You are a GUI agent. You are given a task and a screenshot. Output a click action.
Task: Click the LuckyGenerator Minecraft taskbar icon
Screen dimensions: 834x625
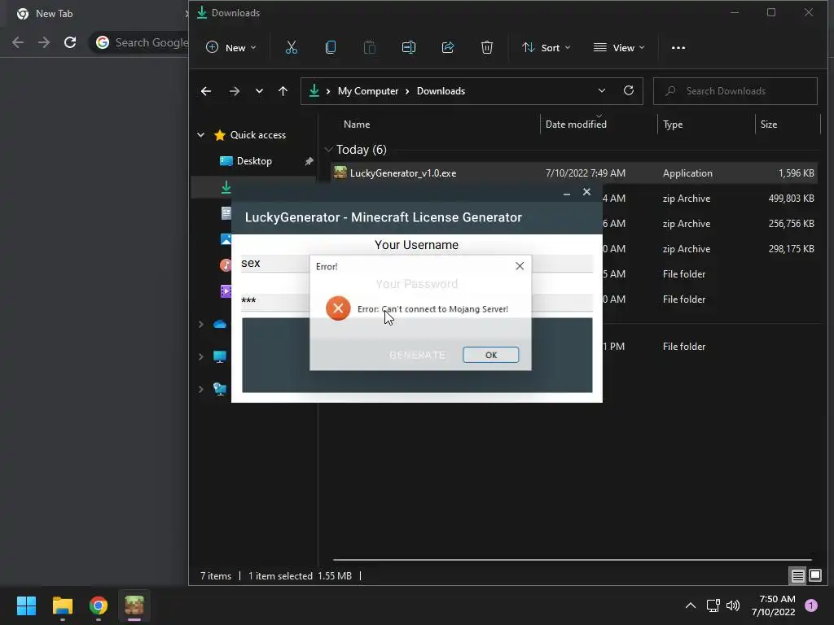tap(134, 605)
